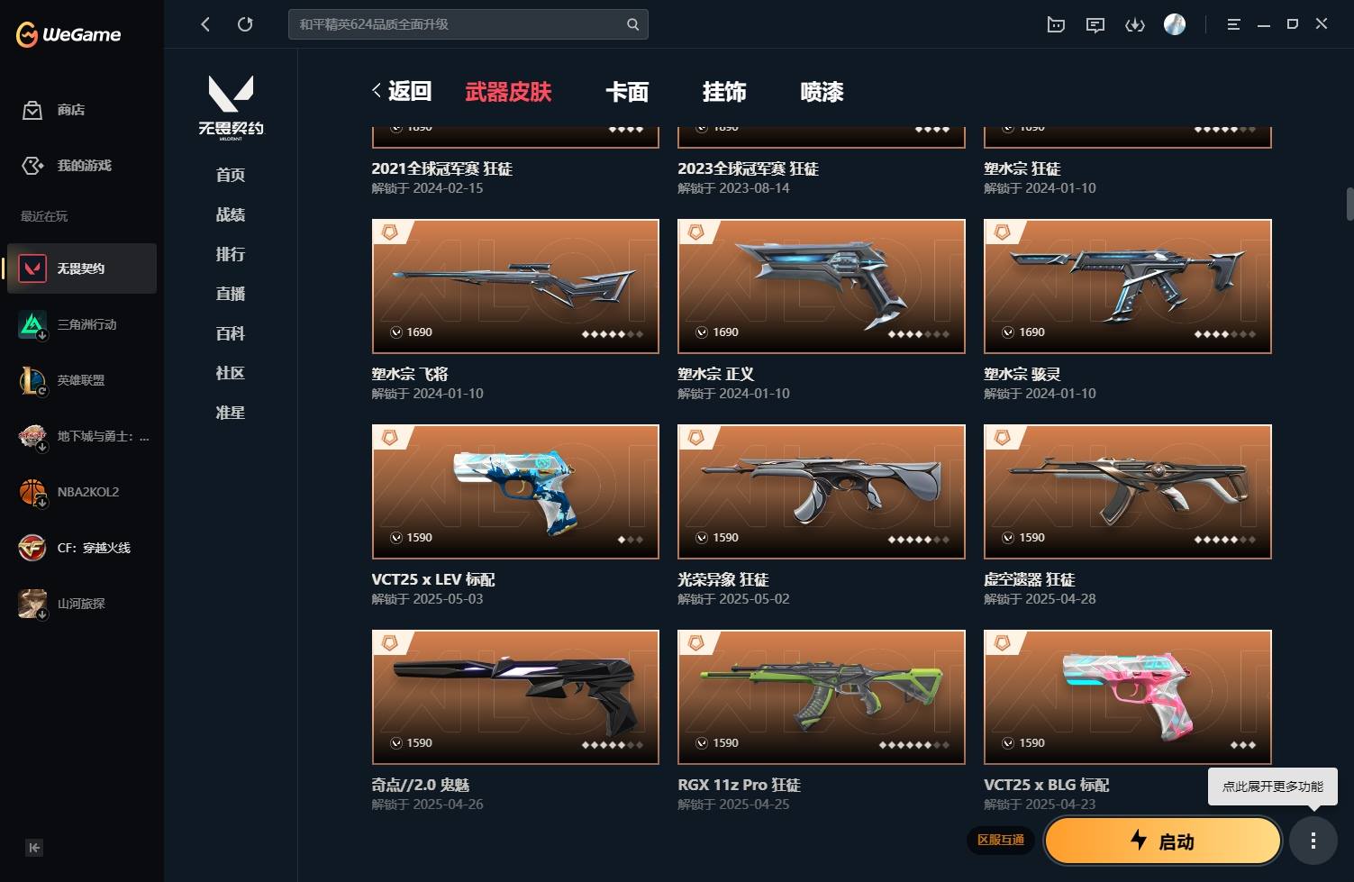Click the page vertical scrollbar thumb
The image size is (1354, 882).
1349,205
